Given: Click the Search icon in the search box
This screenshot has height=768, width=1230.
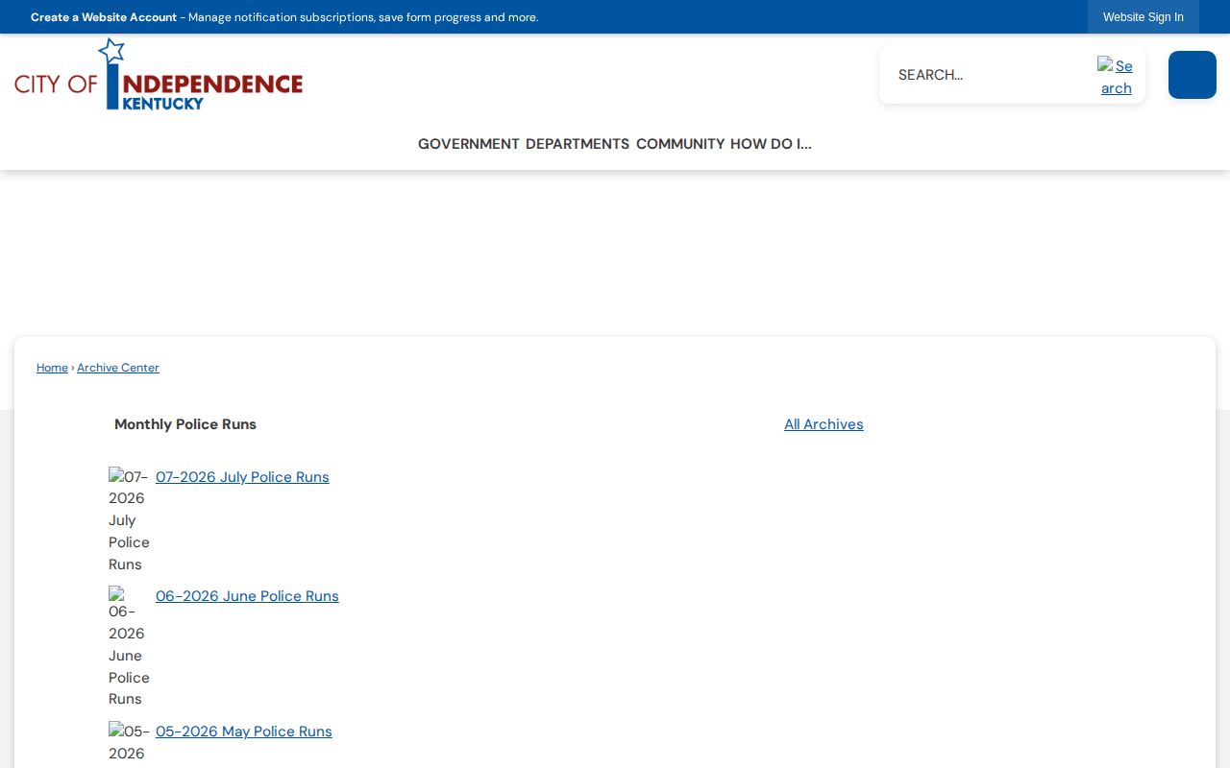Looking at the screenshot, I should (1116, 77).
